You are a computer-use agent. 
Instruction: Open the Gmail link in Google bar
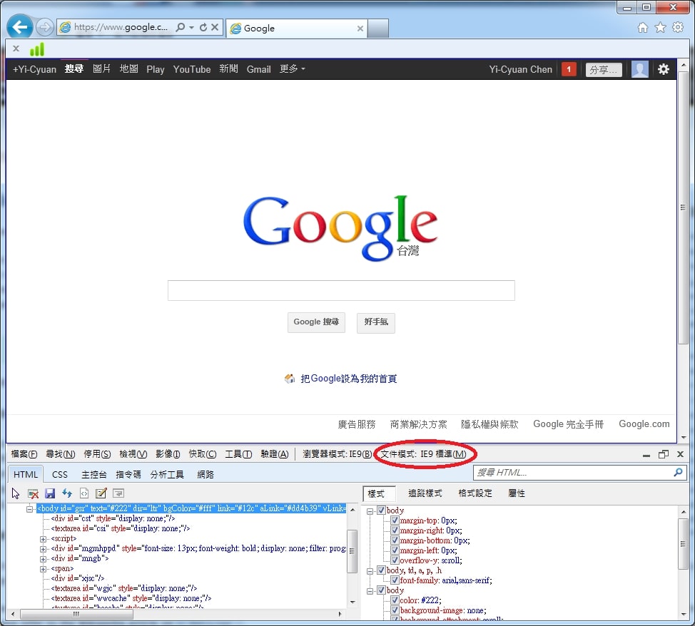[x=258, y=69]
